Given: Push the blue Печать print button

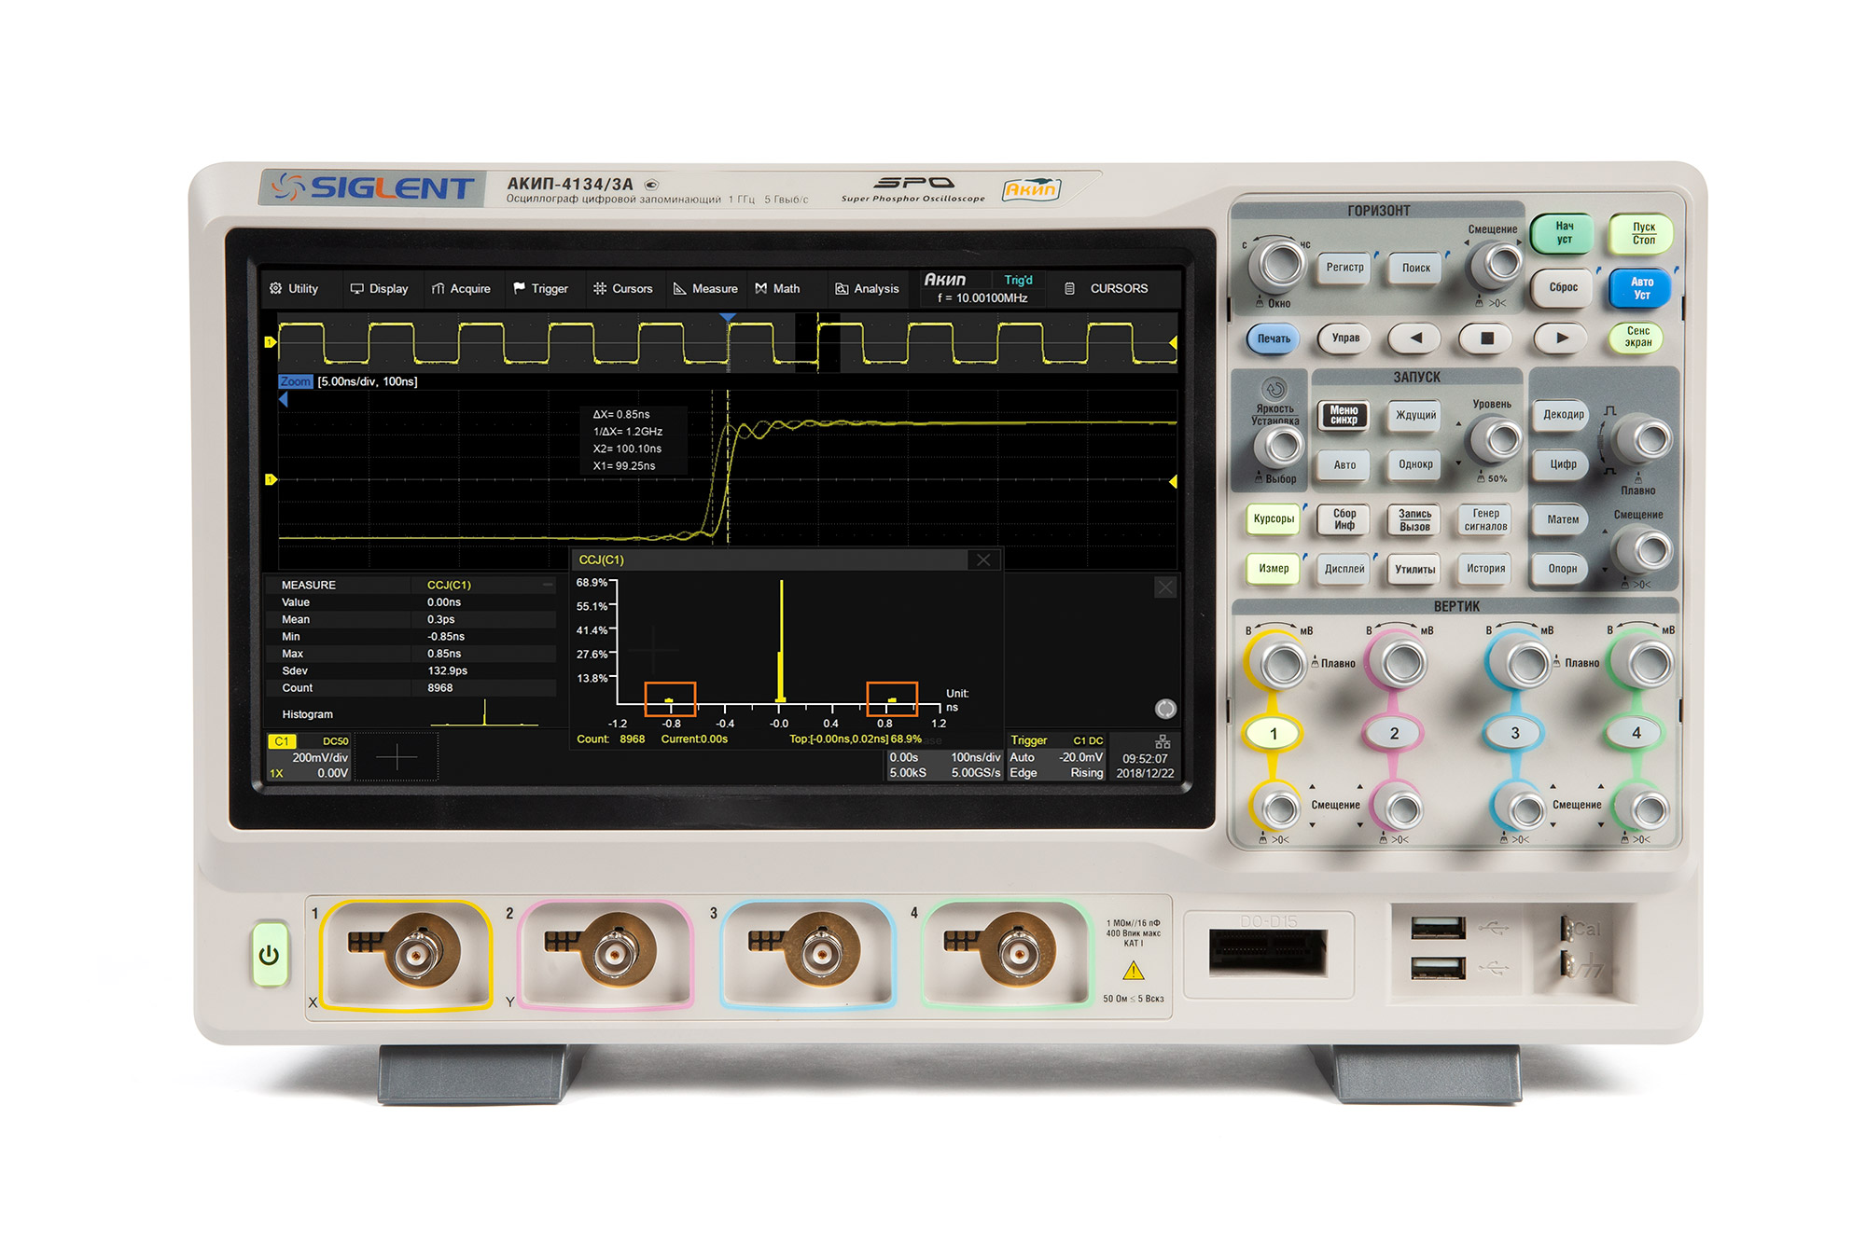Looking at the screenshot, I should pyautogui.click(x=1274, y=338).
